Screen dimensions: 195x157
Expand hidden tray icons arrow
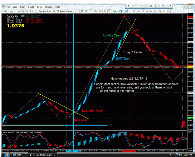tap(170, 155)
